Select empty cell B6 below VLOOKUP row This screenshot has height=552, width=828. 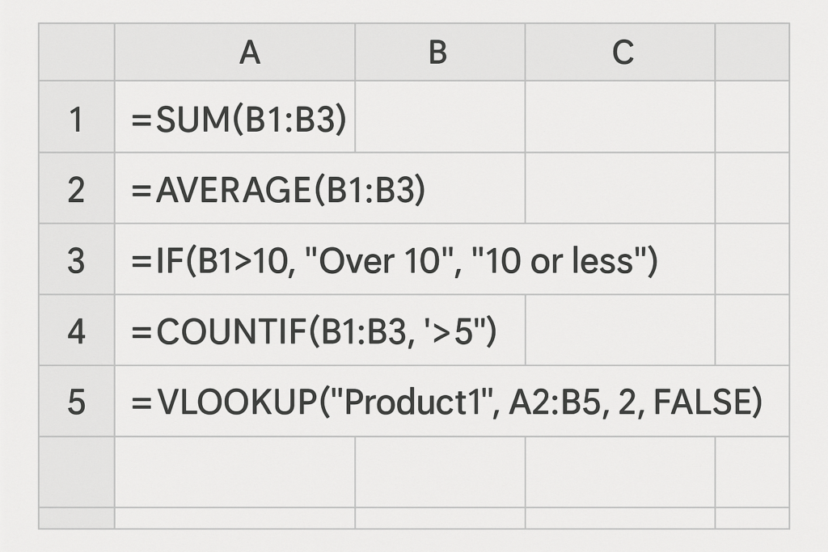point(440,472)
